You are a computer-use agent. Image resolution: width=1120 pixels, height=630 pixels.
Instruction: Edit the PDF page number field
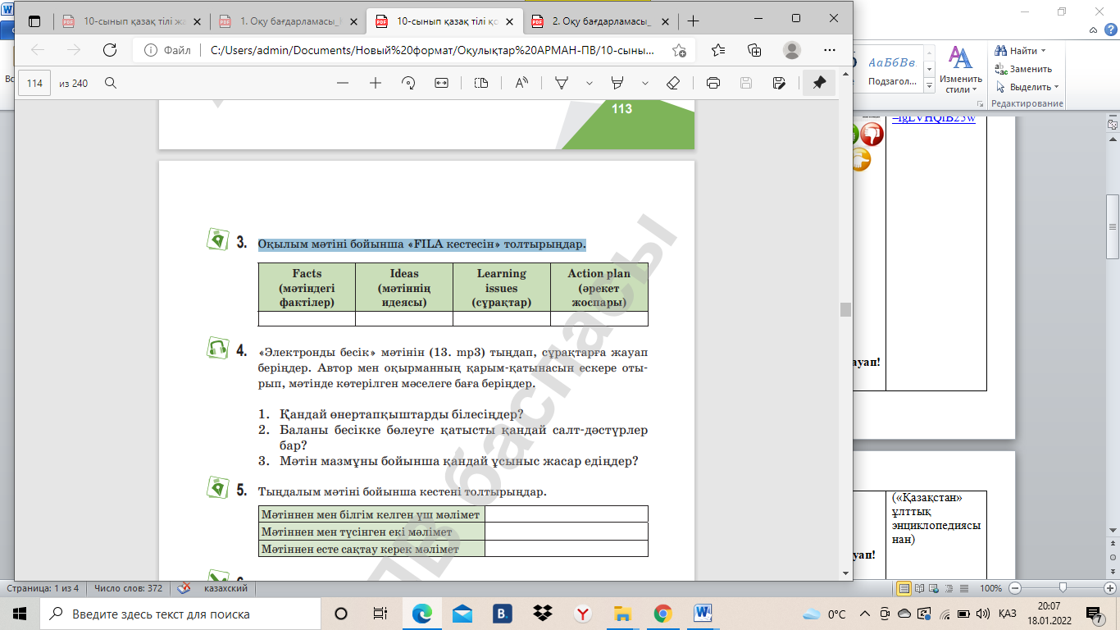pos(34,83)
